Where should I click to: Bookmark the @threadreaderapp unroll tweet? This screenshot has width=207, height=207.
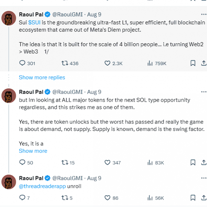(x=193, y=198)
